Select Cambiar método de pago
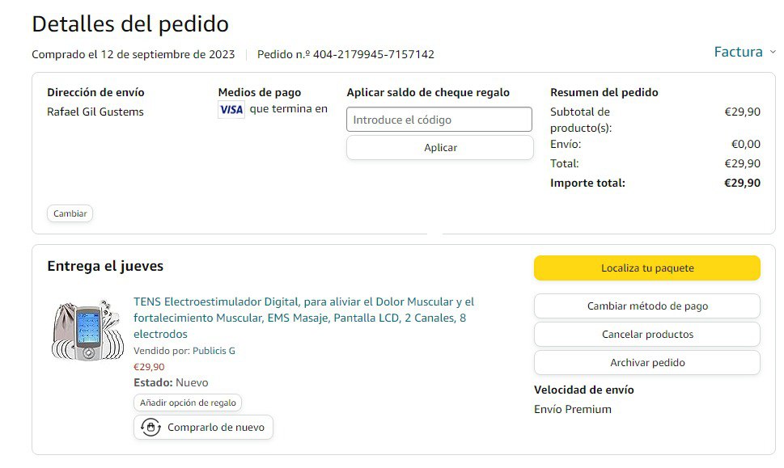784x468 pixels. (646, 306)
